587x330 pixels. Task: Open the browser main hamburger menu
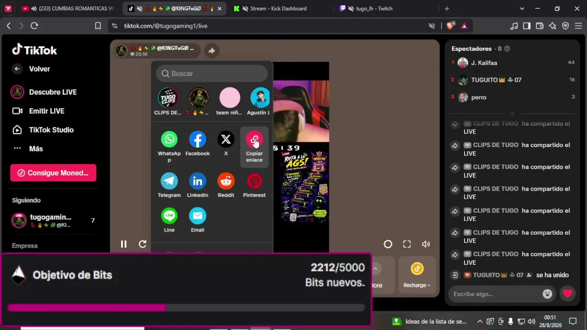click(578, 26)
